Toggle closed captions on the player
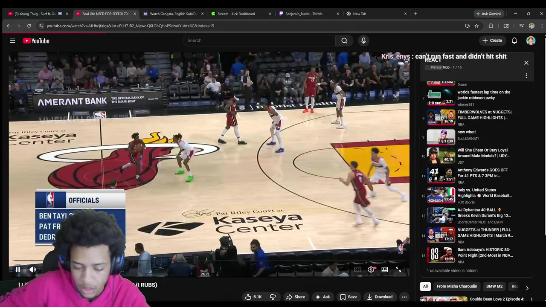This screenshot has height=307, width=546. coord(357,269)
